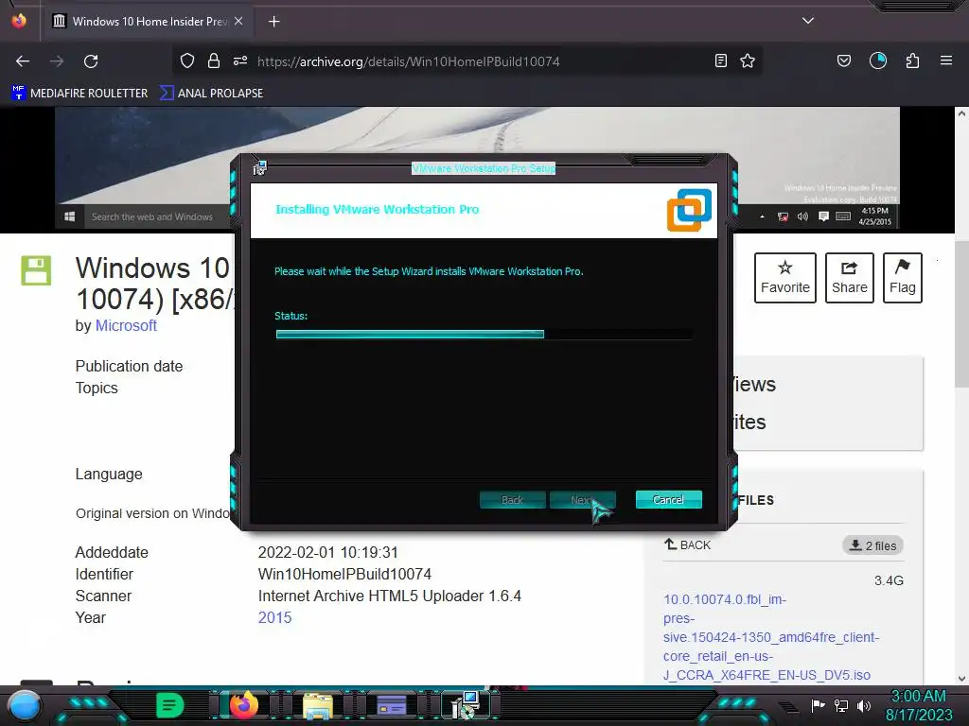This screenshot has height=726, width=969.
Task: Favorite this archive item
Action: [785, 278]
